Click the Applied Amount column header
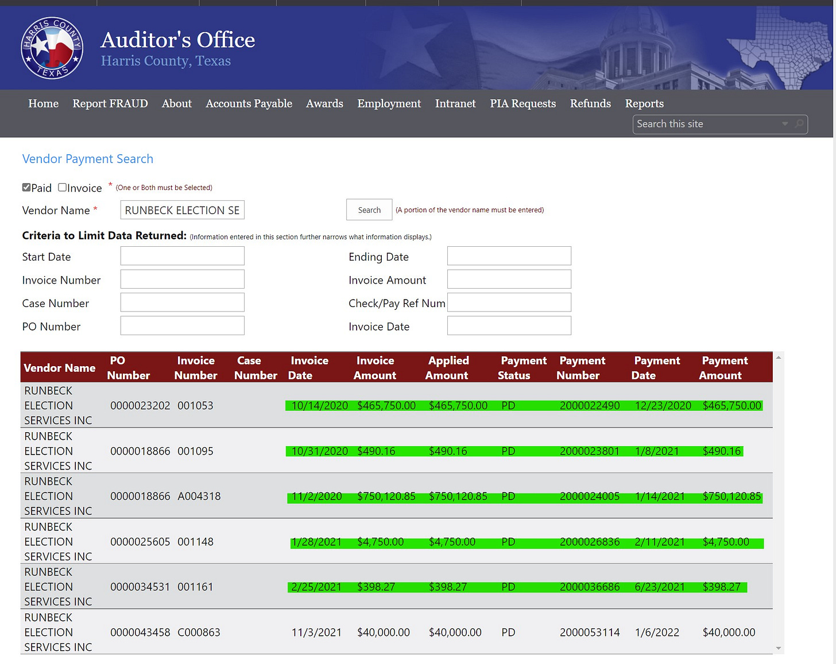836x664 pixels. click(x=447, y=368)
